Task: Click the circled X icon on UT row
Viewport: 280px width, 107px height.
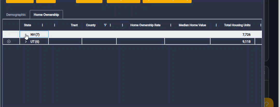Action: 9,42
